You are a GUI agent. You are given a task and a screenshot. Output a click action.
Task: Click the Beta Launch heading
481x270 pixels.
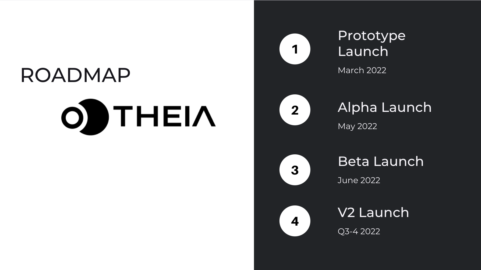coord(381,161)
